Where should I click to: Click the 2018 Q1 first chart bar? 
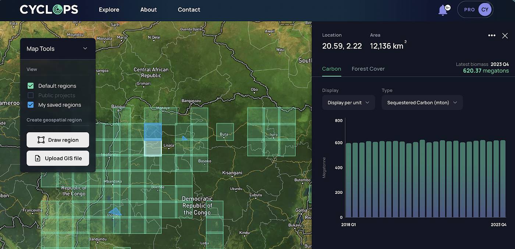(x=348, y=180)
